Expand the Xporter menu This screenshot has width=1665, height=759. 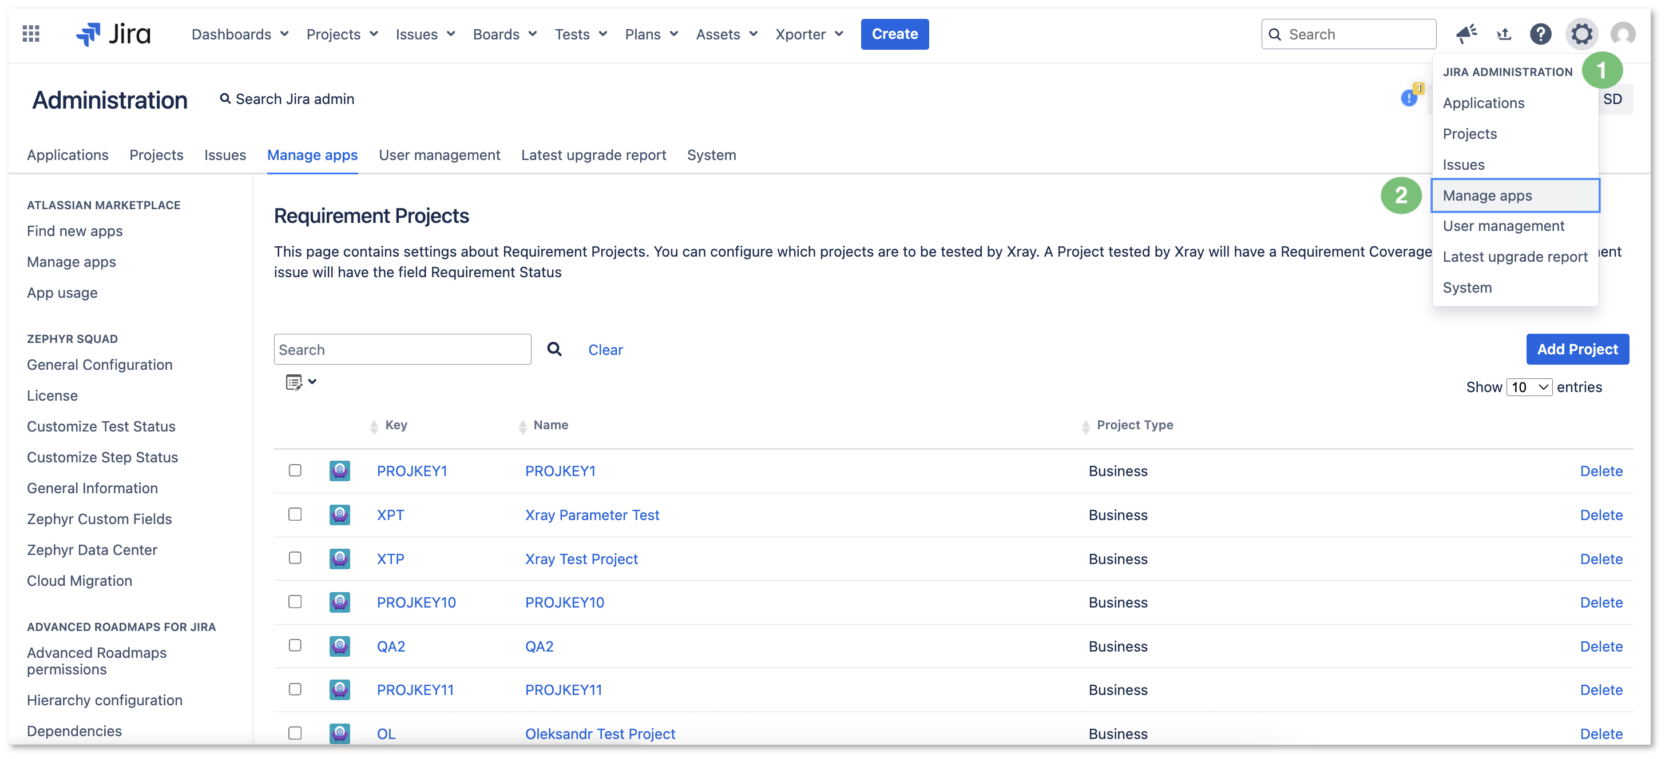[809, 34]
